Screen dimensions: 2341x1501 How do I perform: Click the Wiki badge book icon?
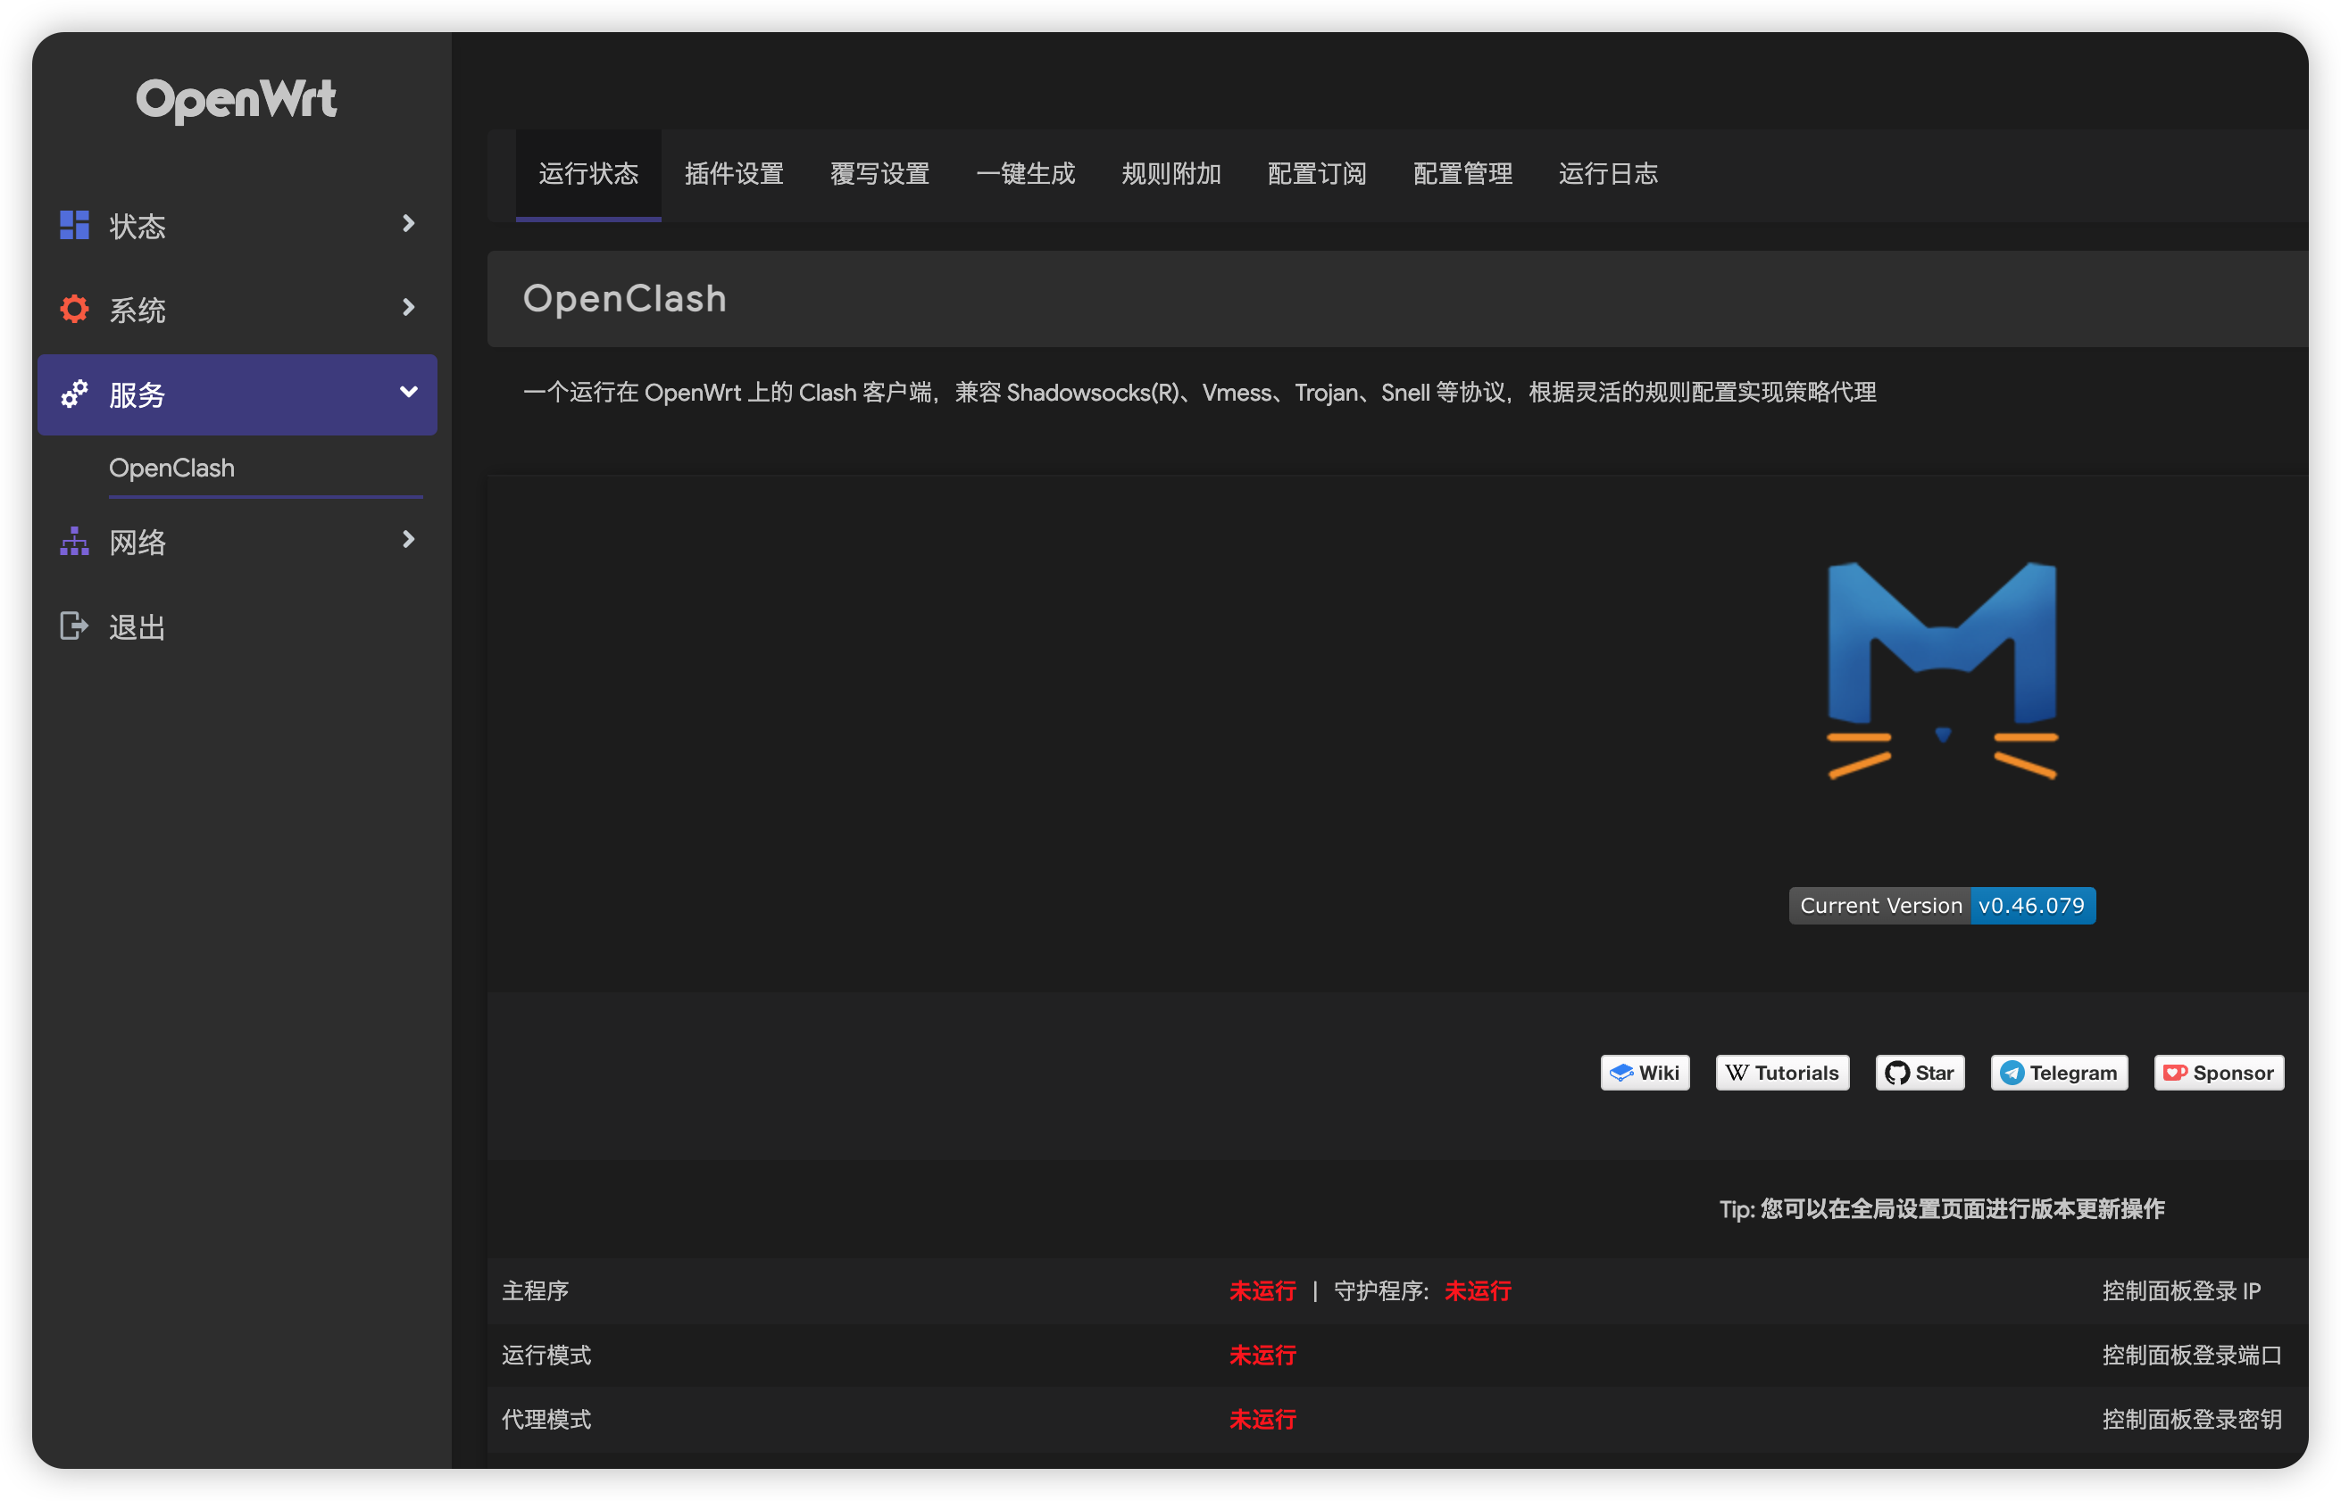click(1620, 1074)
